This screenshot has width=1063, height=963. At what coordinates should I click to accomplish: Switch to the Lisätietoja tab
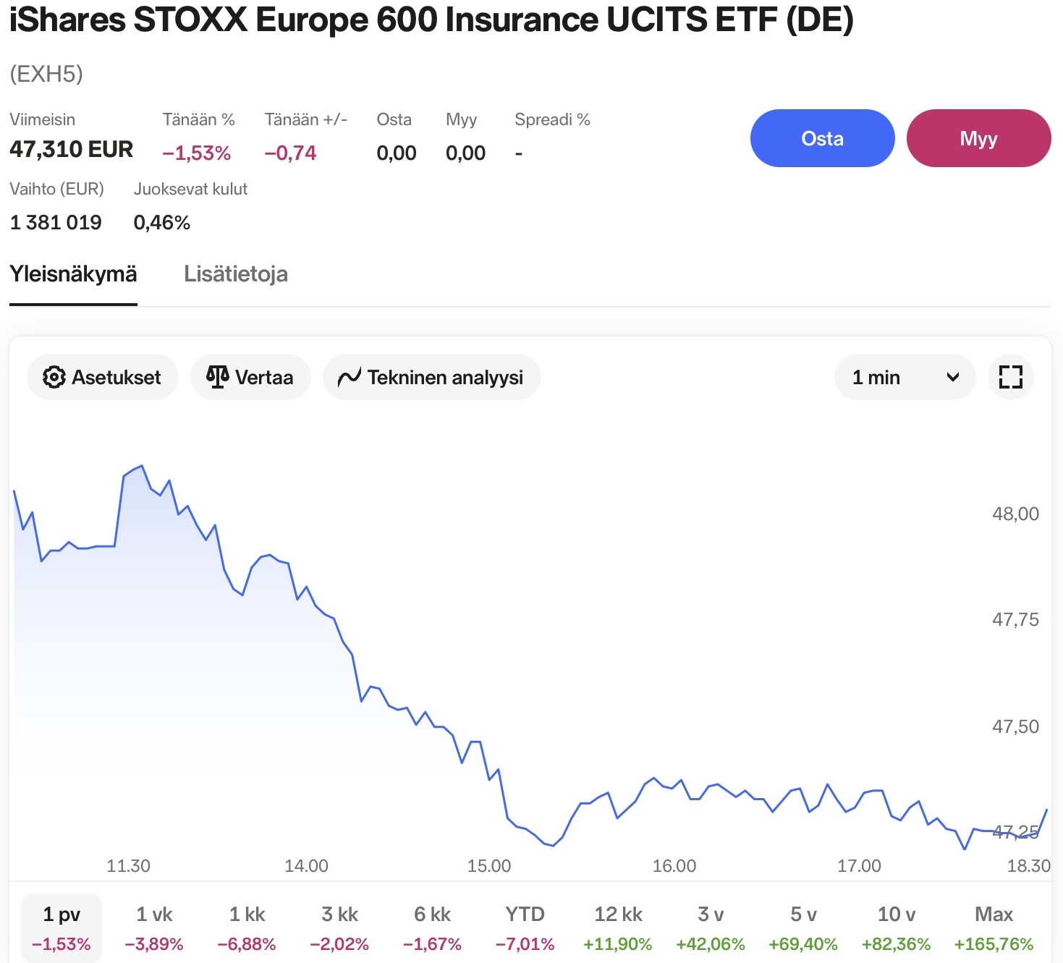tap(236, 274)
